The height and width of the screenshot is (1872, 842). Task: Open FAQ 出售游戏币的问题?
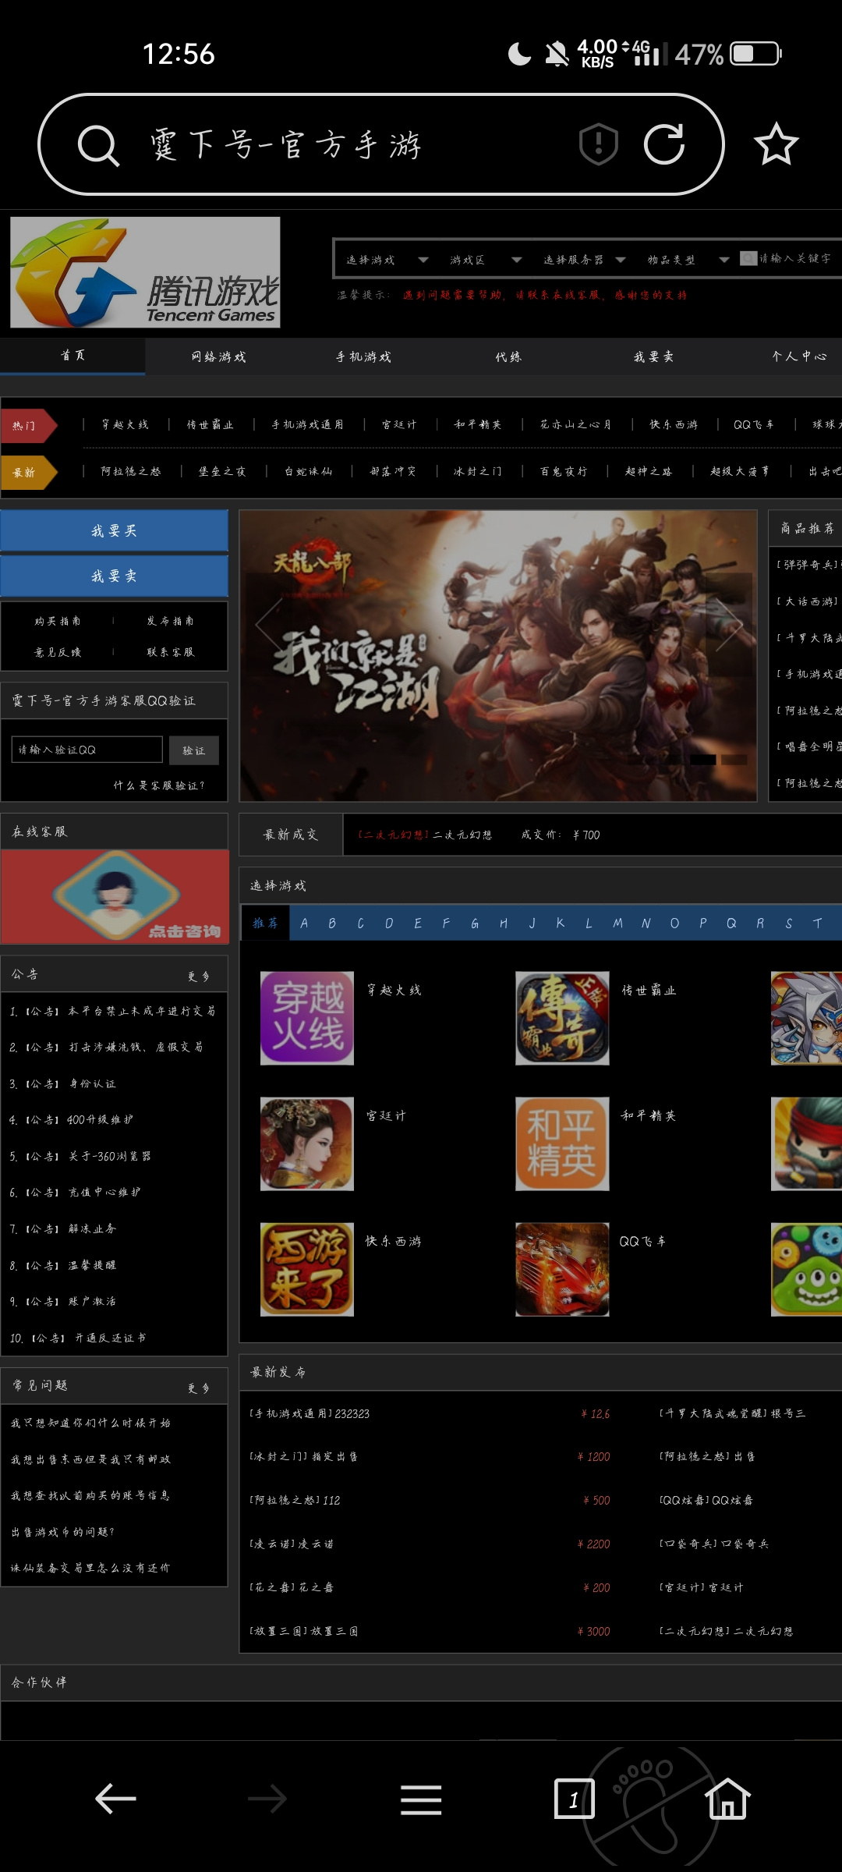point(62,1532)
